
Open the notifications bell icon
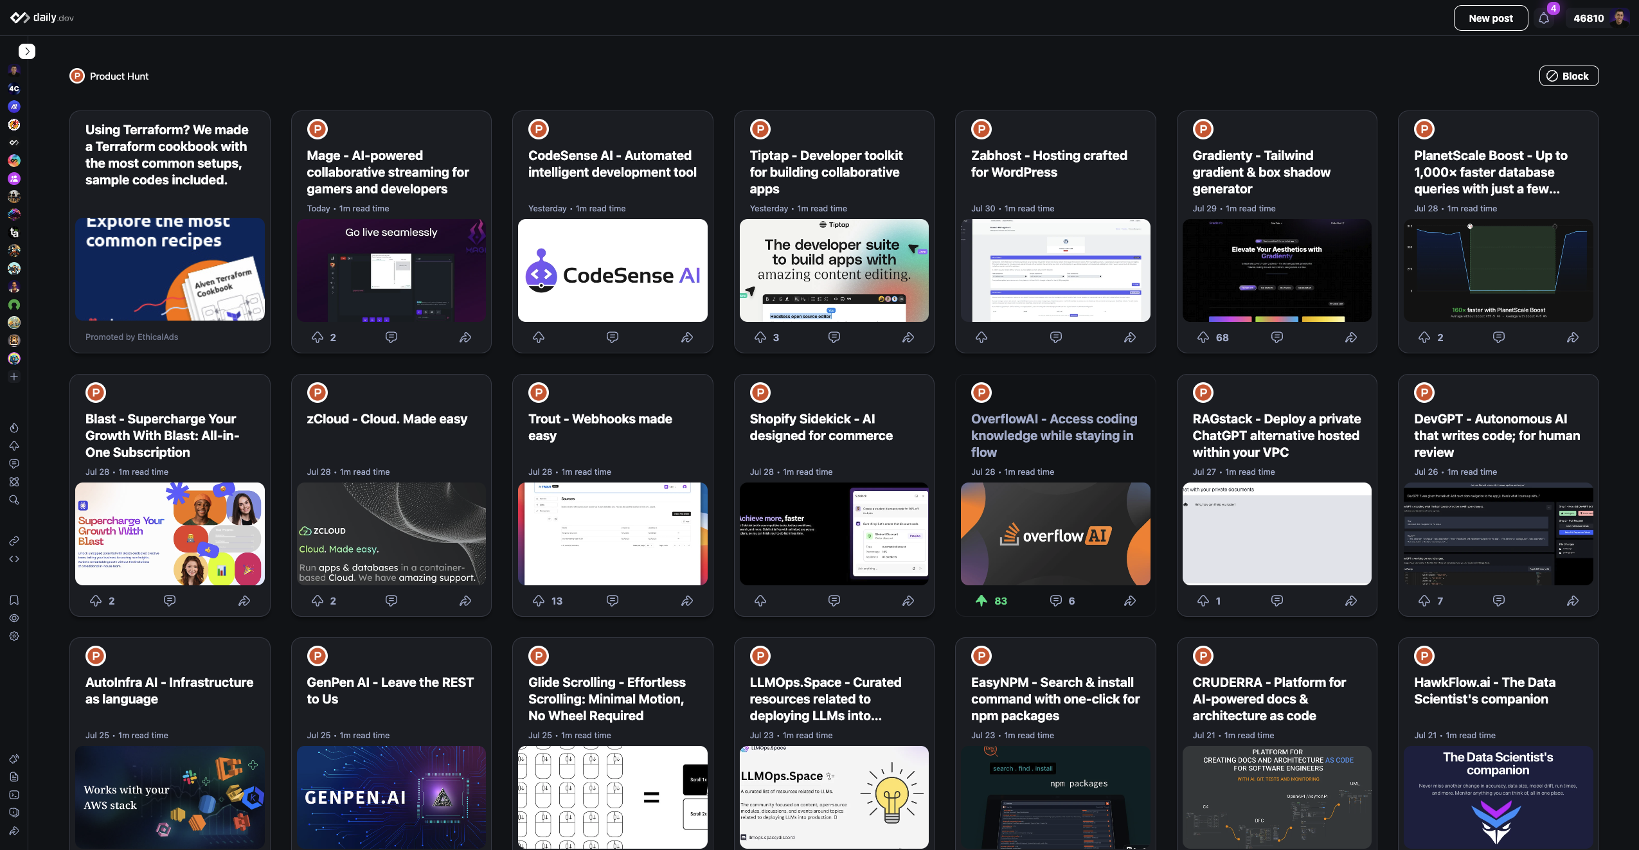coord(1544,19)
